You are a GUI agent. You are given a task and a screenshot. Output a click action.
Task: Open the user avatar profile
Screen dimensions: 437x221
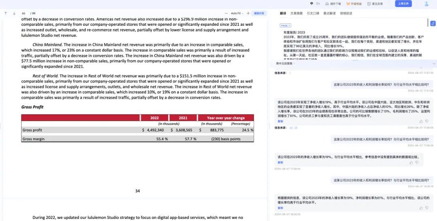[x=426, y=4]
